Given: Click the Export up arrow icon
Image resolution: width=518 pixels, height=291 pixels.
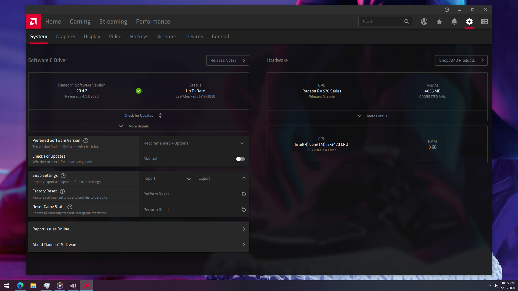Looking at the screenshot, I should click(244, 178).
